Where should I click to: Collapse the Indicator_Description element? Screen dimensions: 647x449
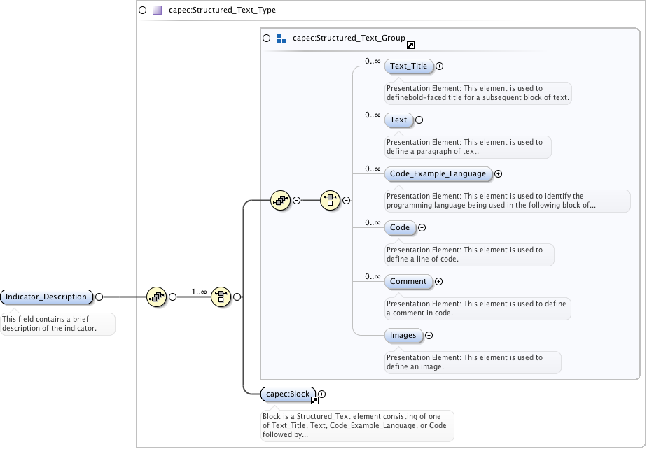99,297
